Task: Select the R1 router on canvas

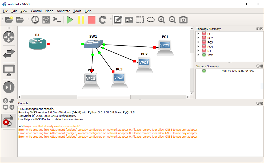Action: (38, 44)
